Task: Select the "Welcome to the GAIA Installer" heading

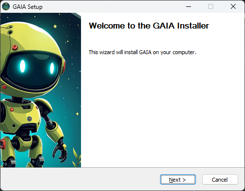Action: pyautogui.click(x=149, y=26)
